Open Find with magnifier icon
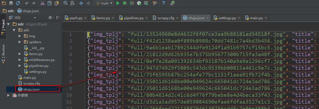 tap(65, 3)
